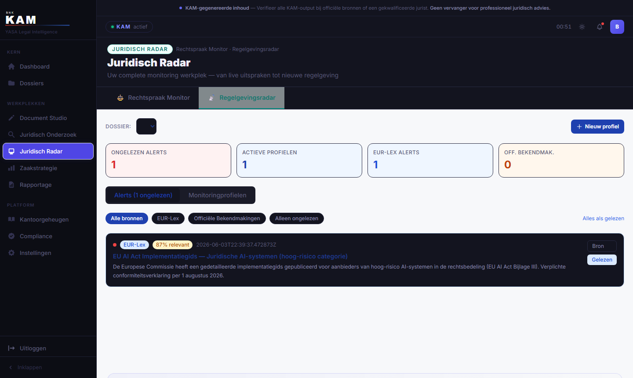Click the Dossiers folder icon
This screenshot has width=633, height=378.
(11, 83)
